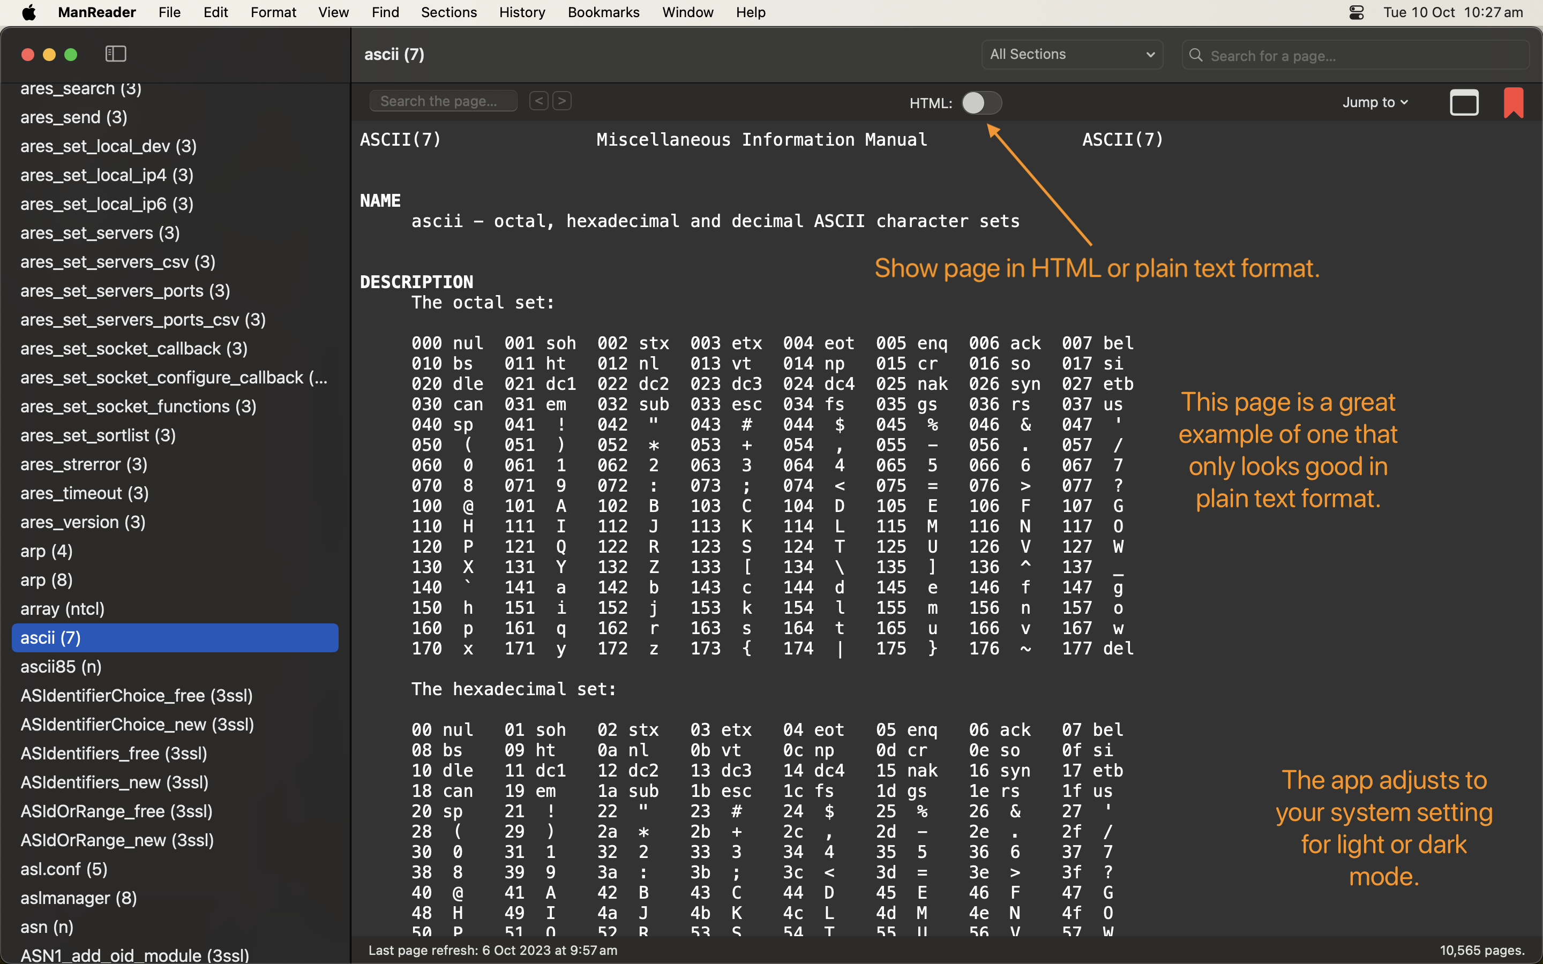Open the Sections menu item
1543x964 pixels.
tap(449, 12)
